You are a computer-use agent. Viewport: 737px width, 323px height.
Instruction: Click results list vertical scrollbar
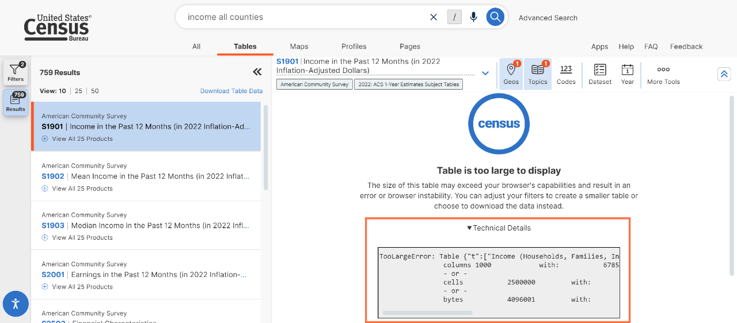(x=265, y=147)
